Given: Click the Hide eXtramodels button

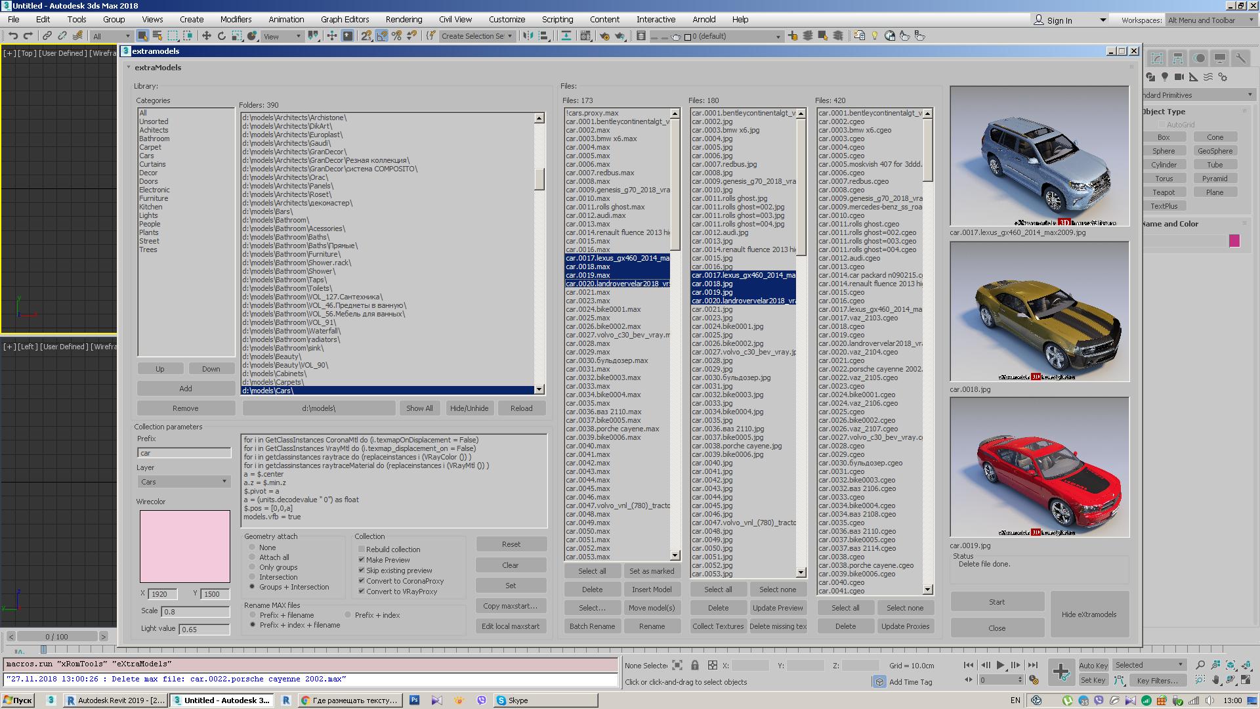Looking at the screenshot, I should coord(1089,614).
